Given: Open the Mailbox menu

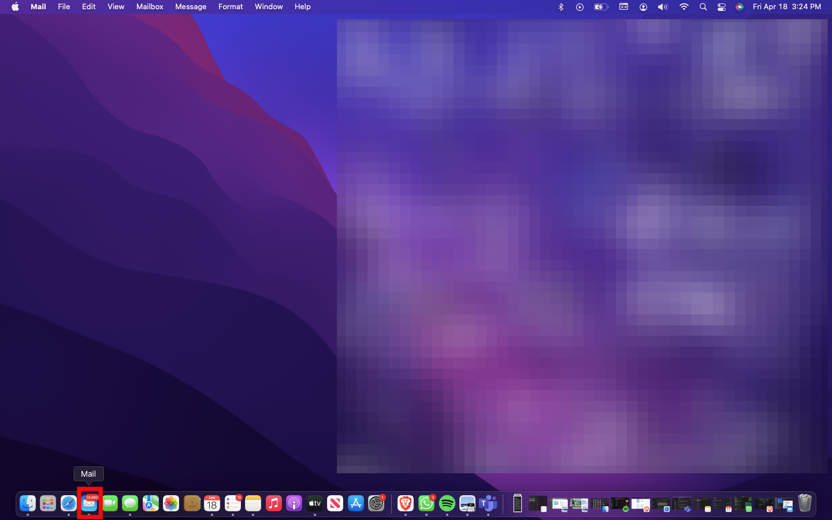Looking at the screenshot, I should coord(150,7).
